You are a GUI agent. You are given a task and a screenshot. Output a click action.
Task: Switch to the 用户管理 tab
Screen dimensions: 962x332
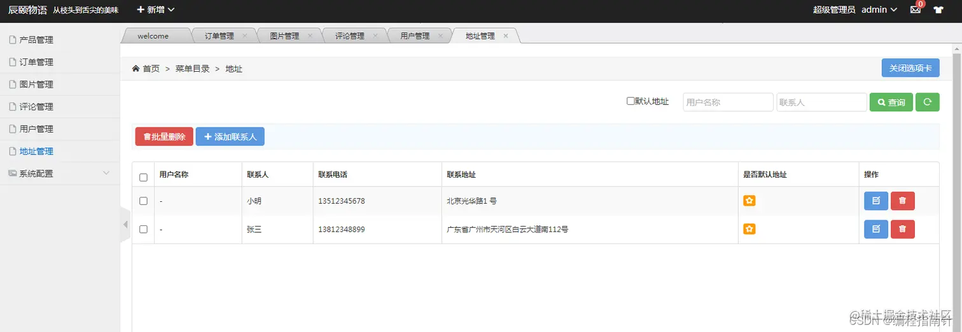[415, 36]
